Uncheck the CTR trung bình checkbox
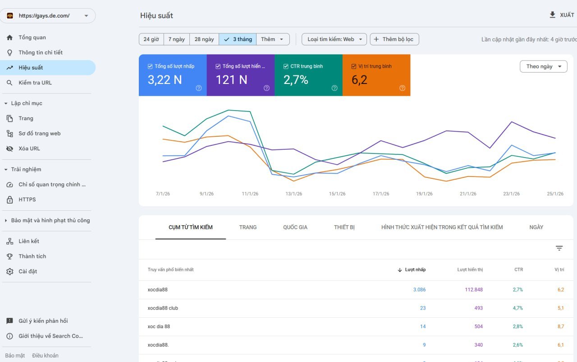Image resolution: width=577 pixels, height=362 pixels. pyautogui.click(x=286, y=66)
